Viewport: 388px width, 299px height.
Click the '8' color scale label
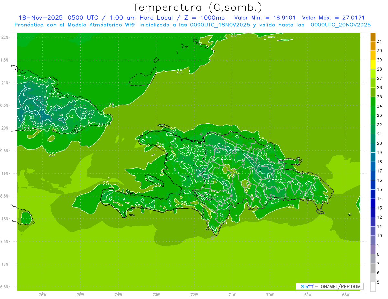point(378,254)
